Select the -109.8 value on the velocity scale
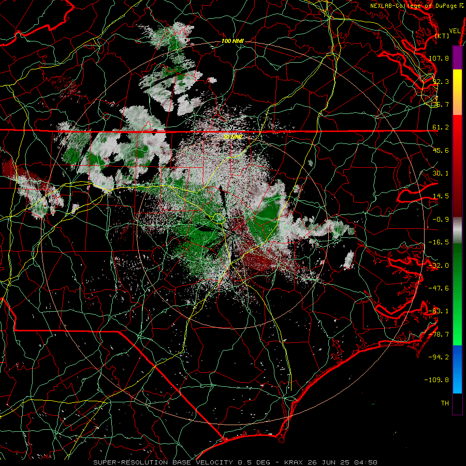Screen dimensions: 466x466 [x=436, y=380]
